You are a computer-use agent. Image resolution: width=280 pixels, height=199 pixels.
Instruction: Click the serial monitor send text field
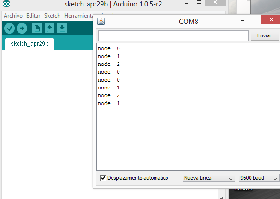tap(173, 35)
